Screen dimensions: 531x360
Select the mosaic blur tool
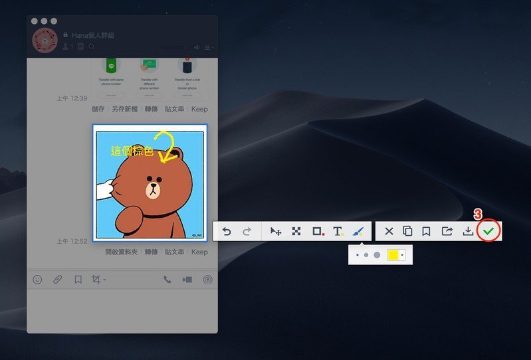[x=296, y=231]
